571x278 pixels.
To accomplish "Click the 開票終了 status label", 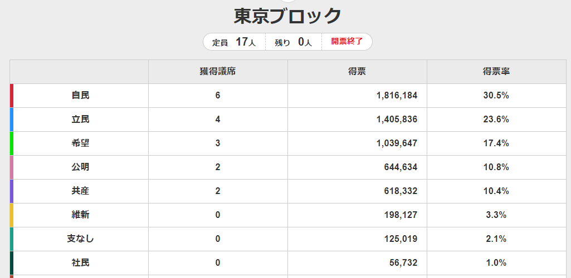I will tap(346, 41).
